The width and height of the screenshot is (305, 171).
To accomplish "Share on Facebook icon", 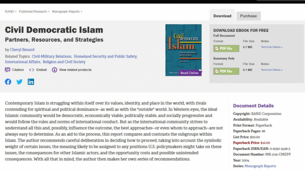I will pyautogui.click(x=8, y=82).
